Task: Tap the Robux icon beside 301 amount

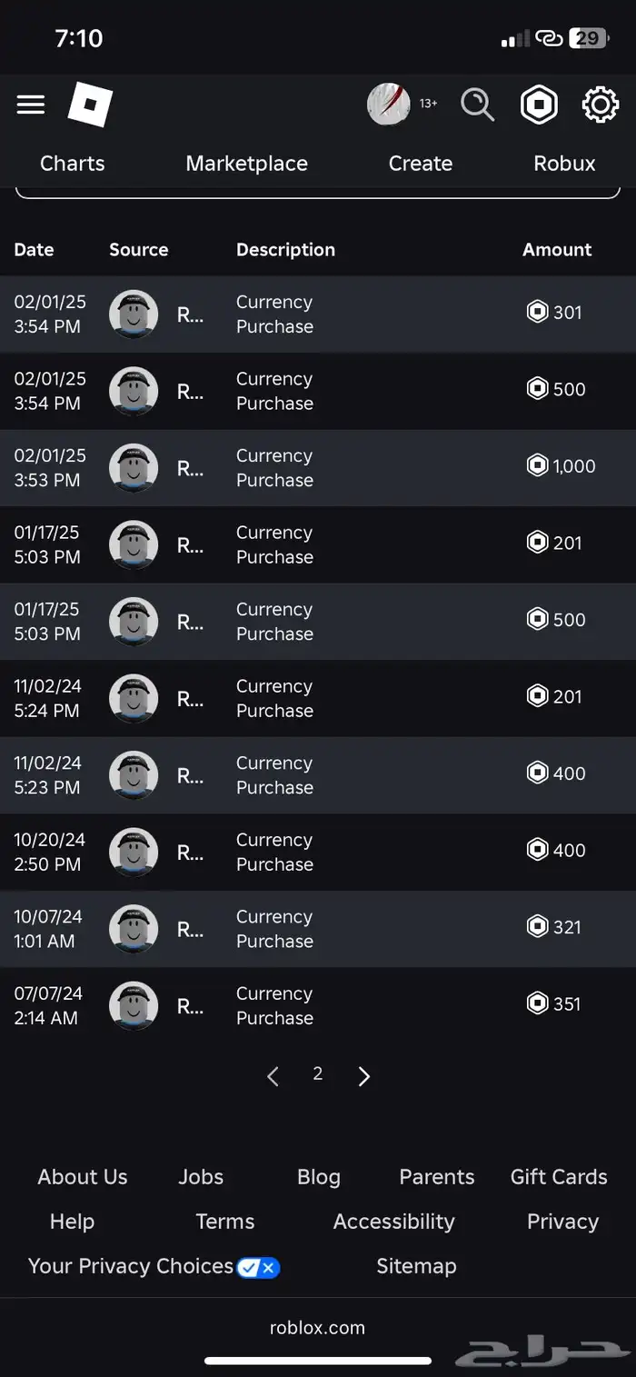Action: [x=538, y=312]
